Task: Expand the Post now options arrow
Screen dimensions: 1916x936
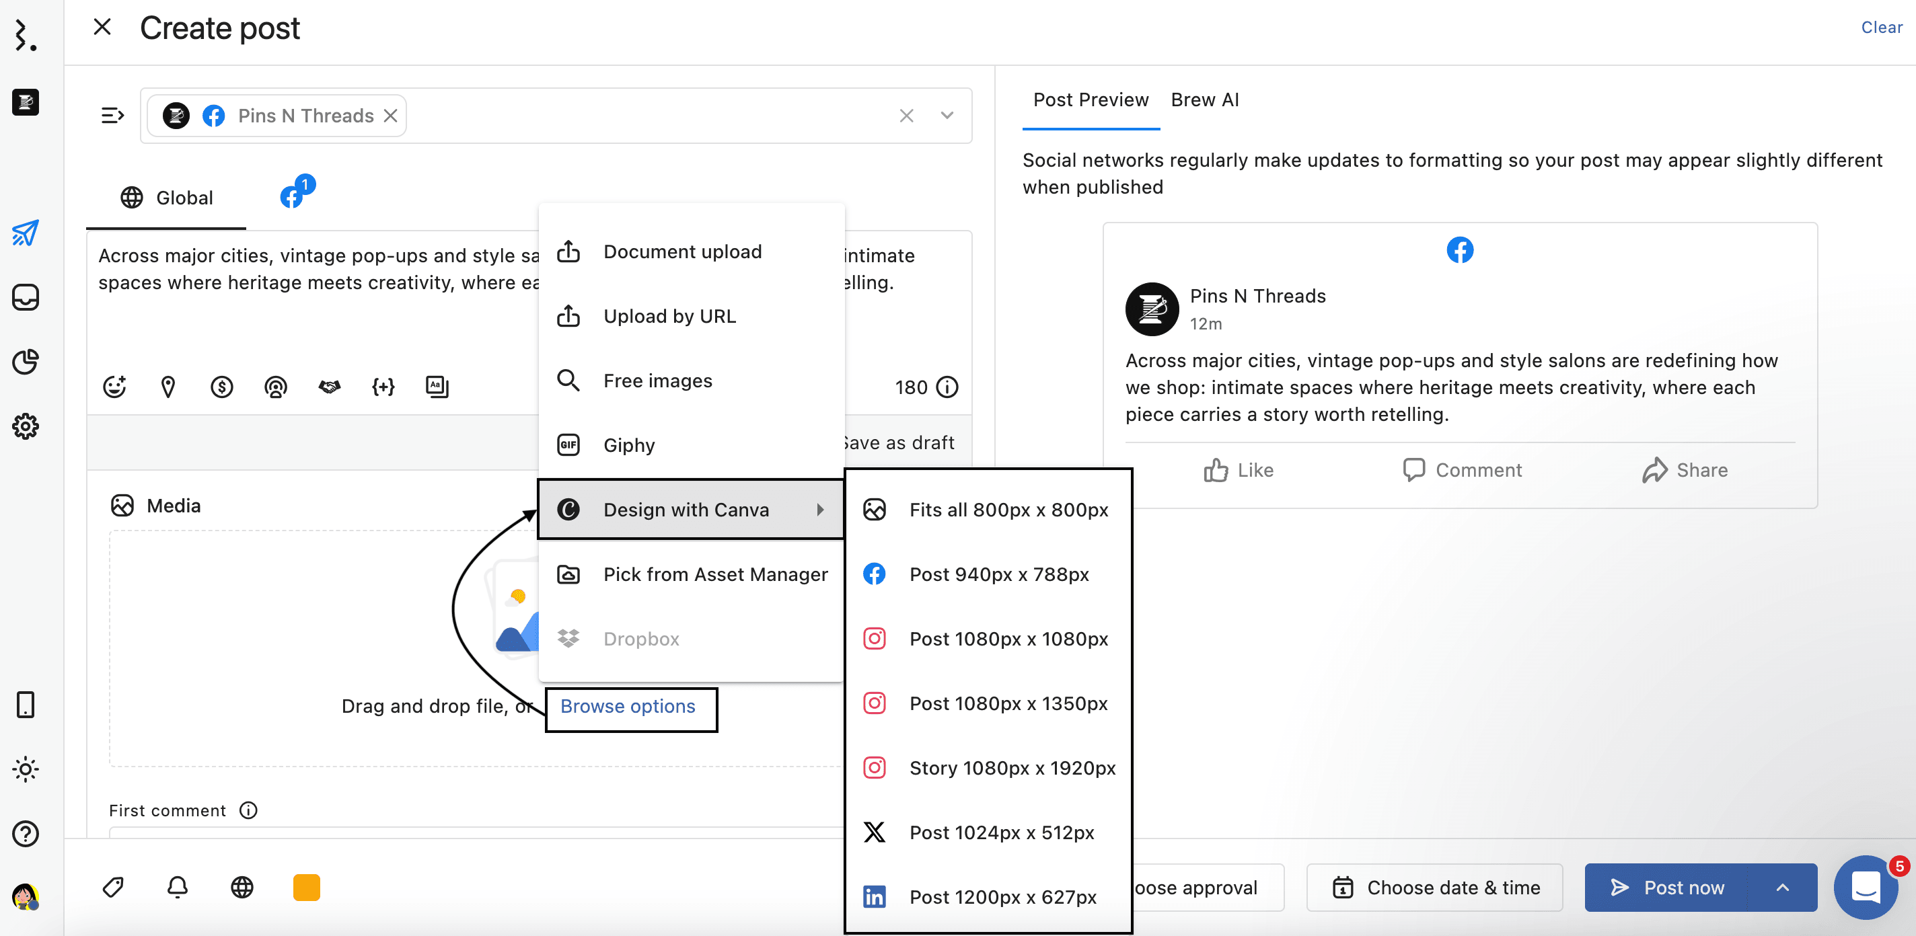Action: point(1782,887)
